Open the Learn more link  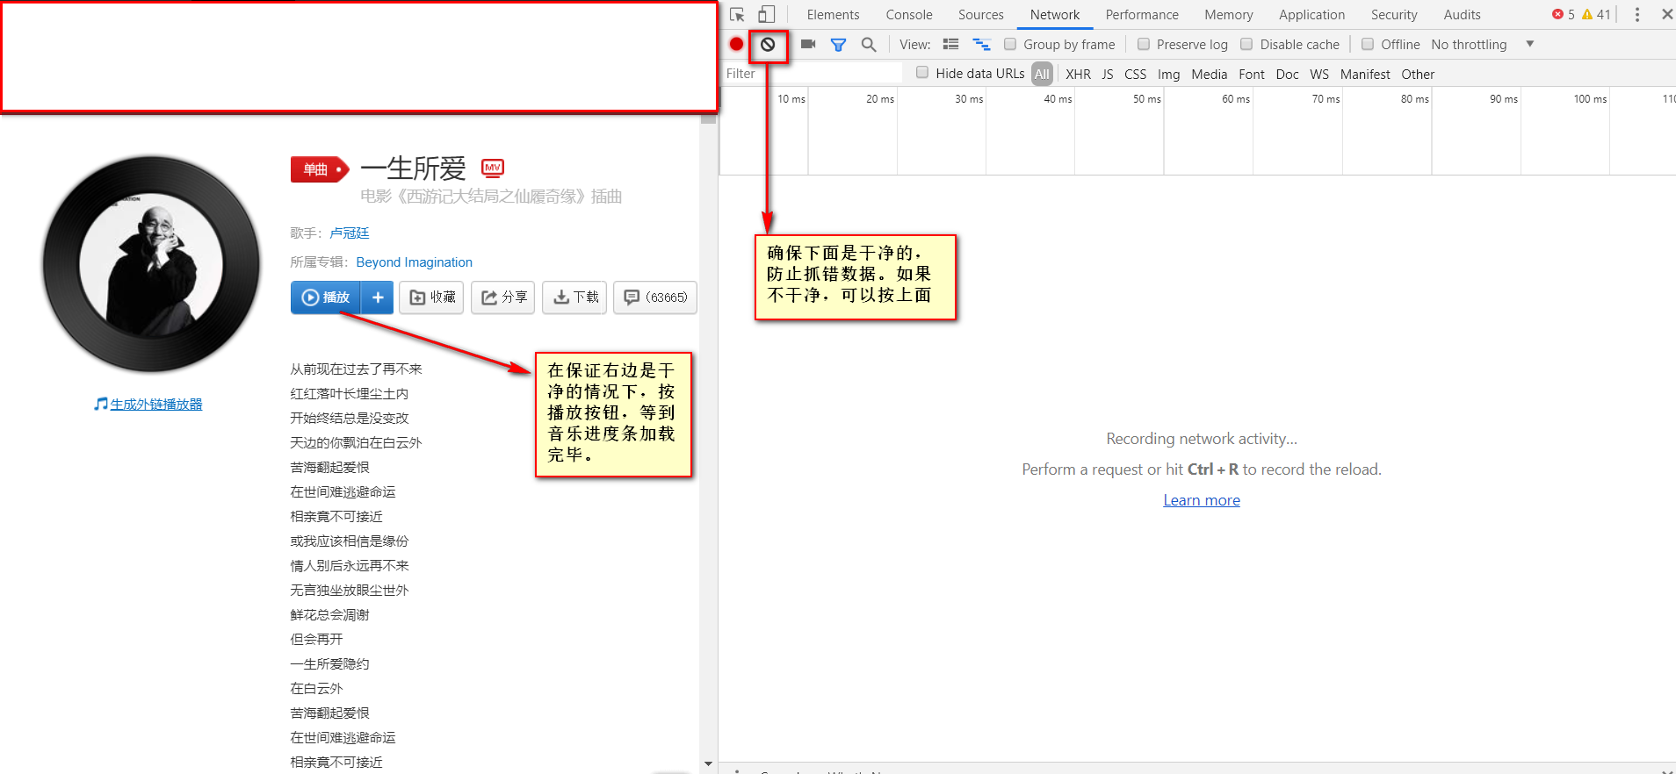coord(1202,500)
